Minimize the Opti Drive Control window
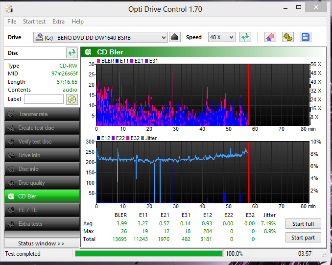Image resolution: width=332 pixels, height=265 pixels. pos(285,8)
